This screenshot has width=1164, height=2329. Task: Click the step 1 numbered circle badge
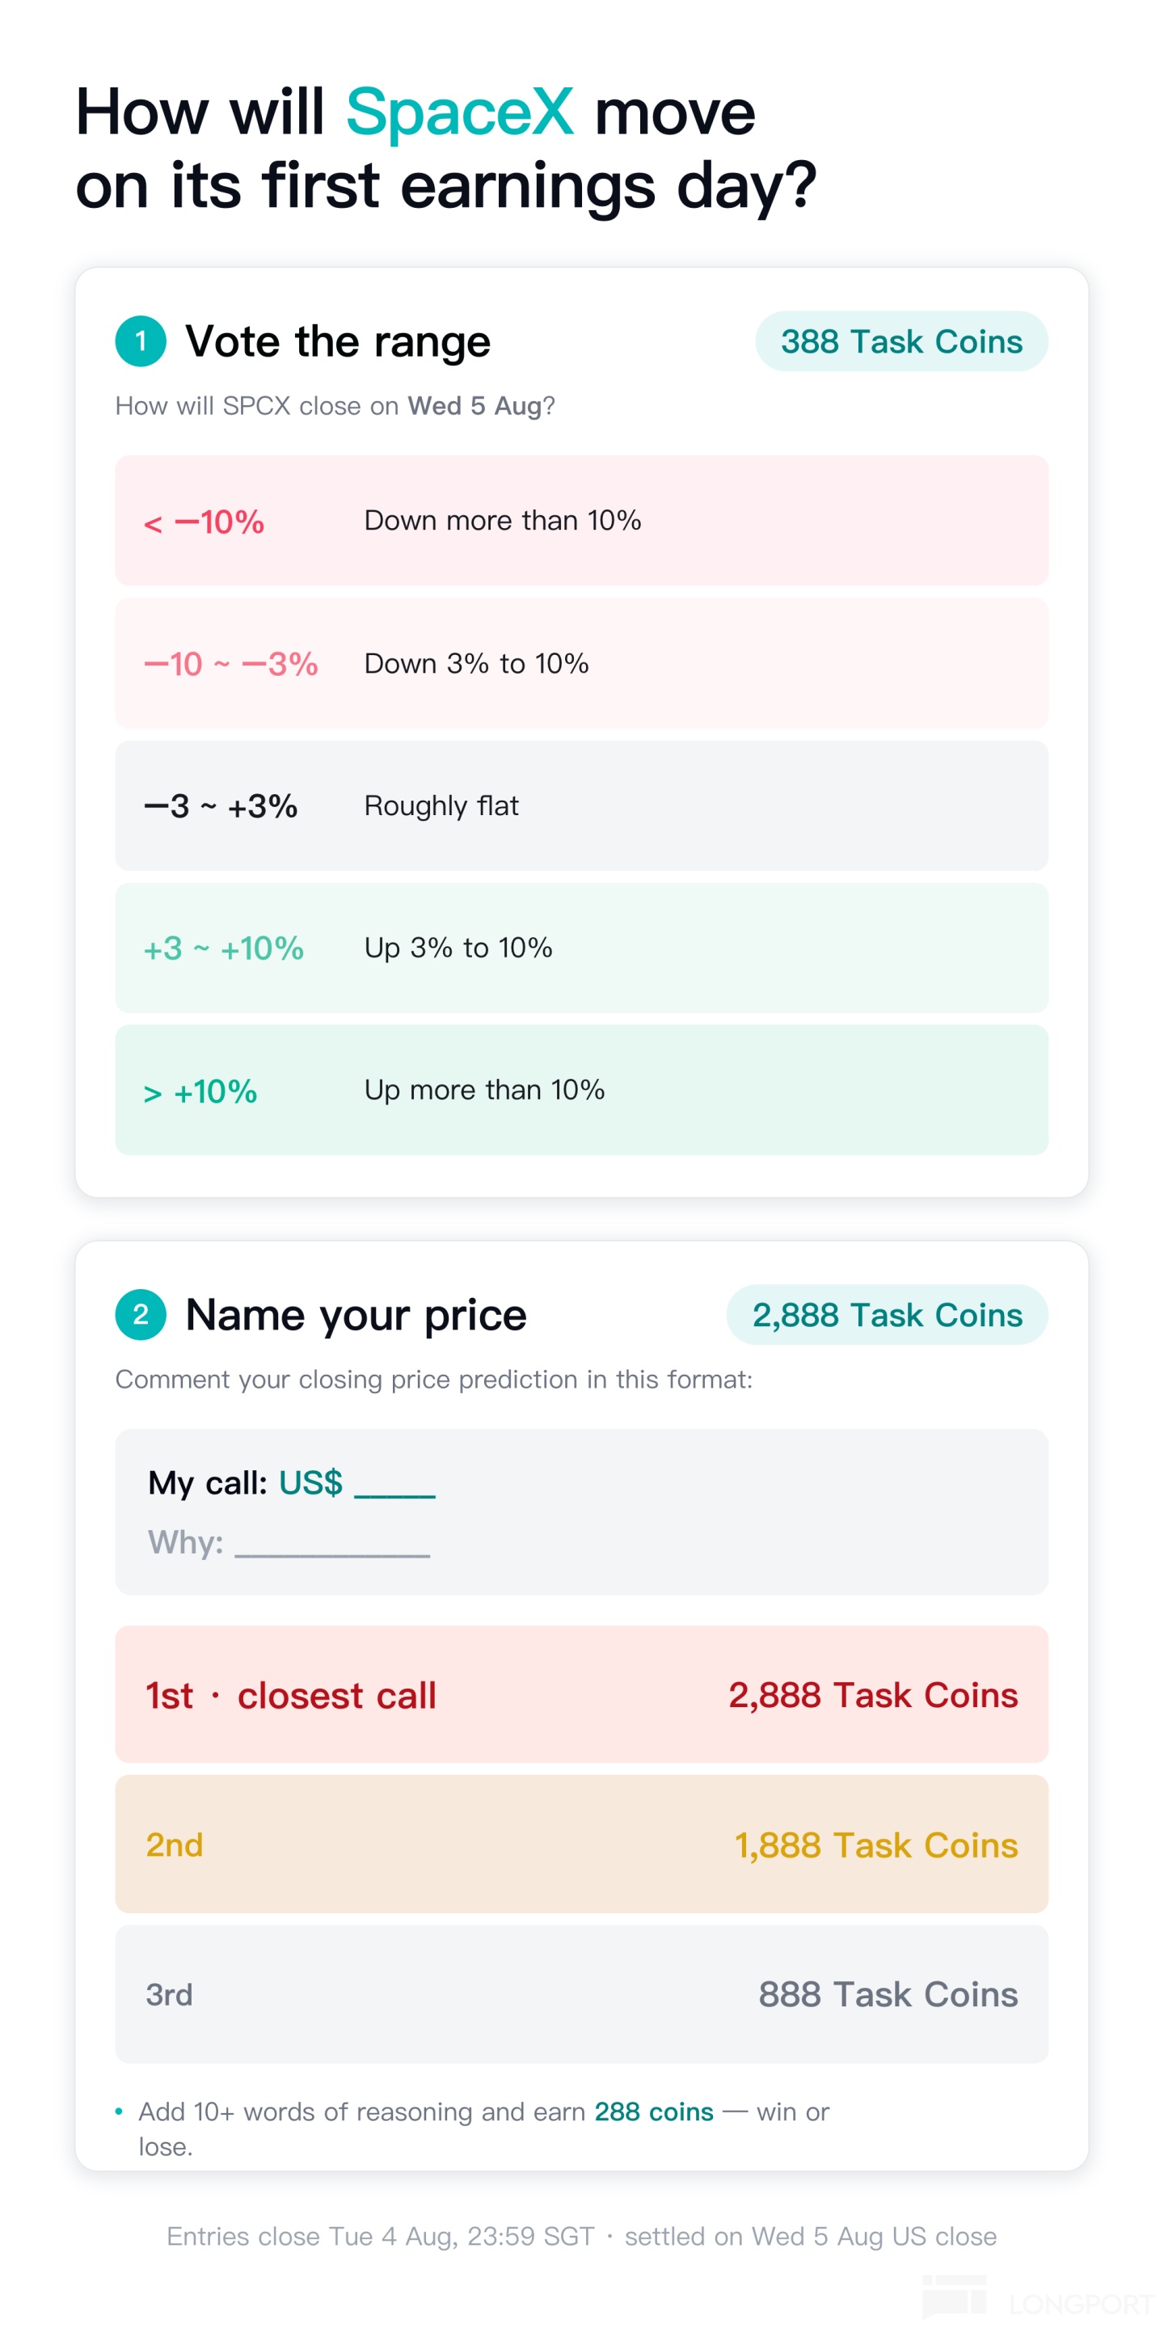141,340
